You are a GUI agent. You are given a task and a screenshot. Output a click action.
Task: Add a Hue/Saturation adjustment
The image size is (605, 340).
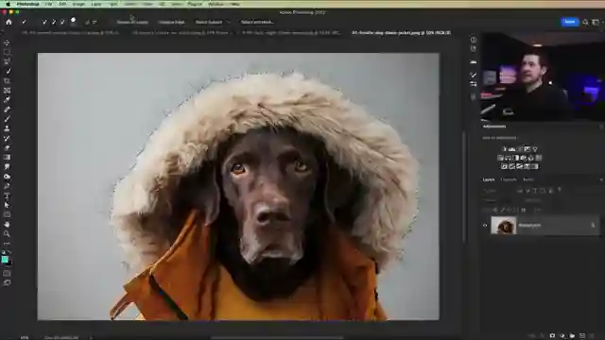pyautogui.click(x=500, y=158)
